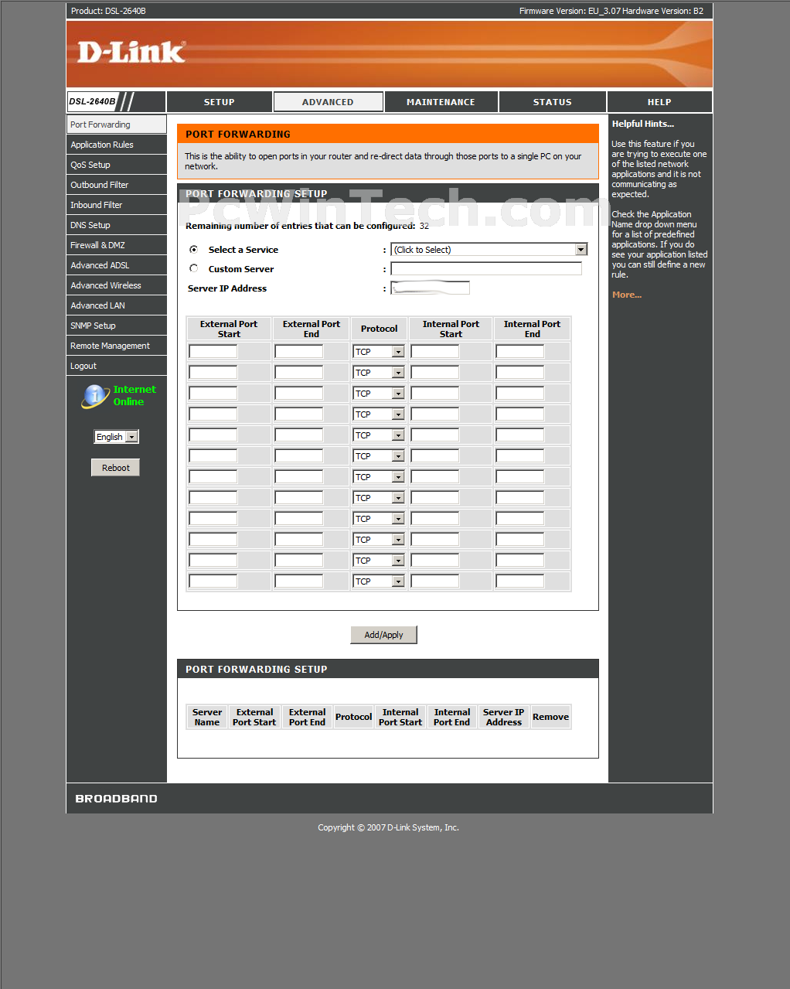Open the fifth row's TCP protocol dropdown
The width and height of the screenshot is (790, 989).
pos(379,435)
